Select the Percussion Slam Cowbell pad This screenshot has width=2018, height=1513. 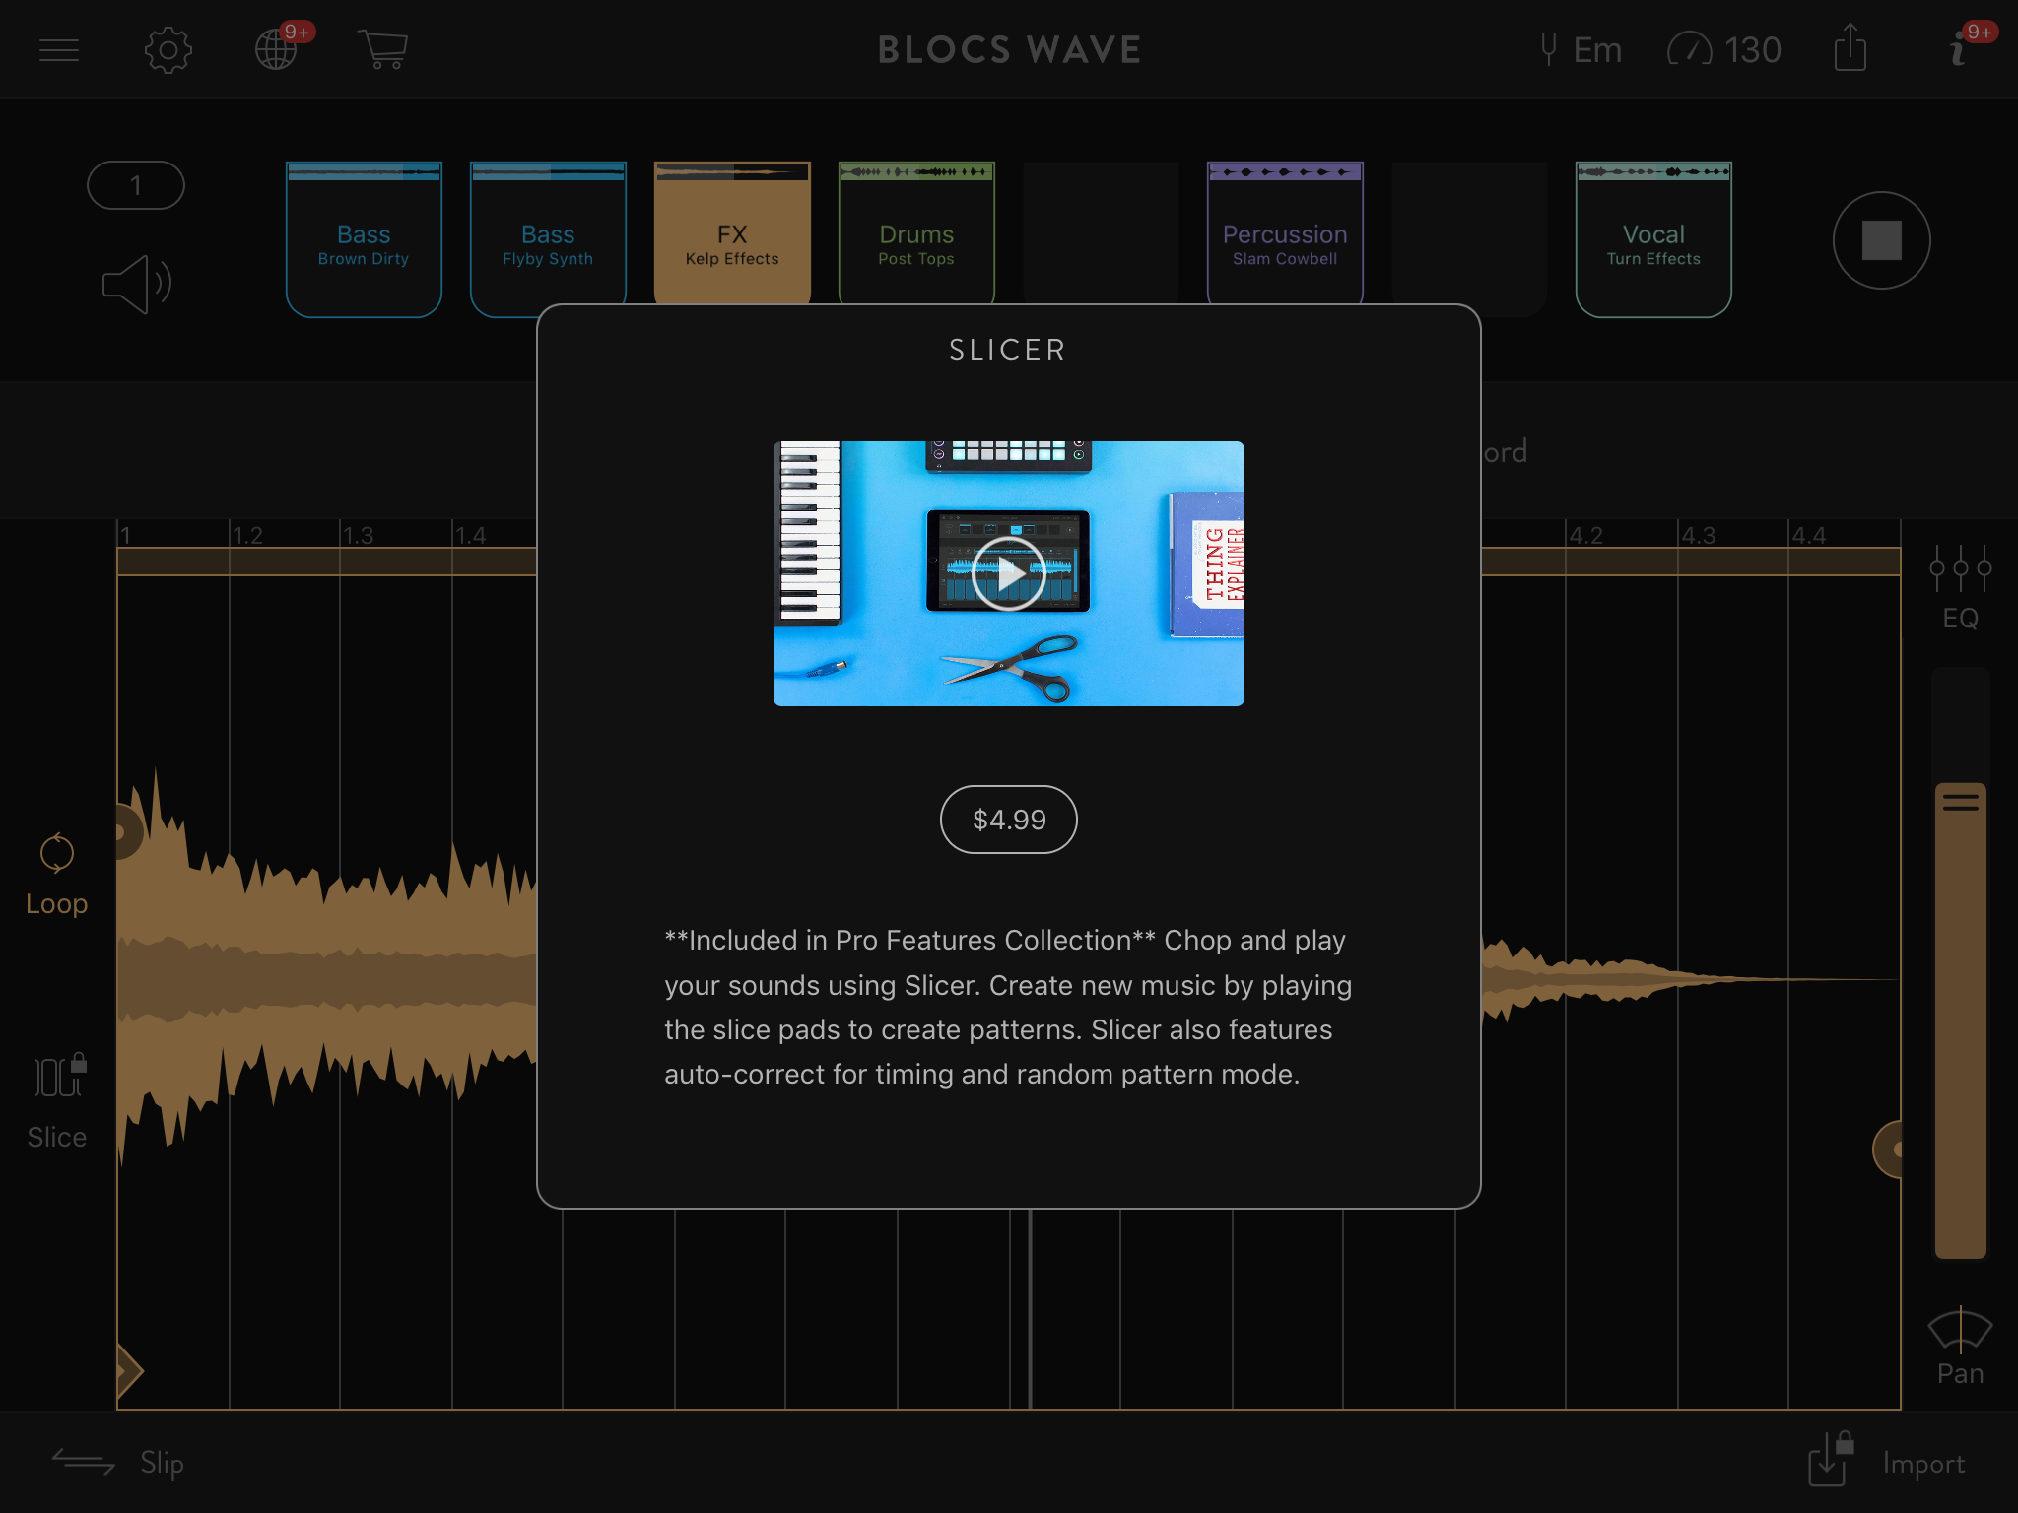pyautogui.click(x=1284, y=240)
